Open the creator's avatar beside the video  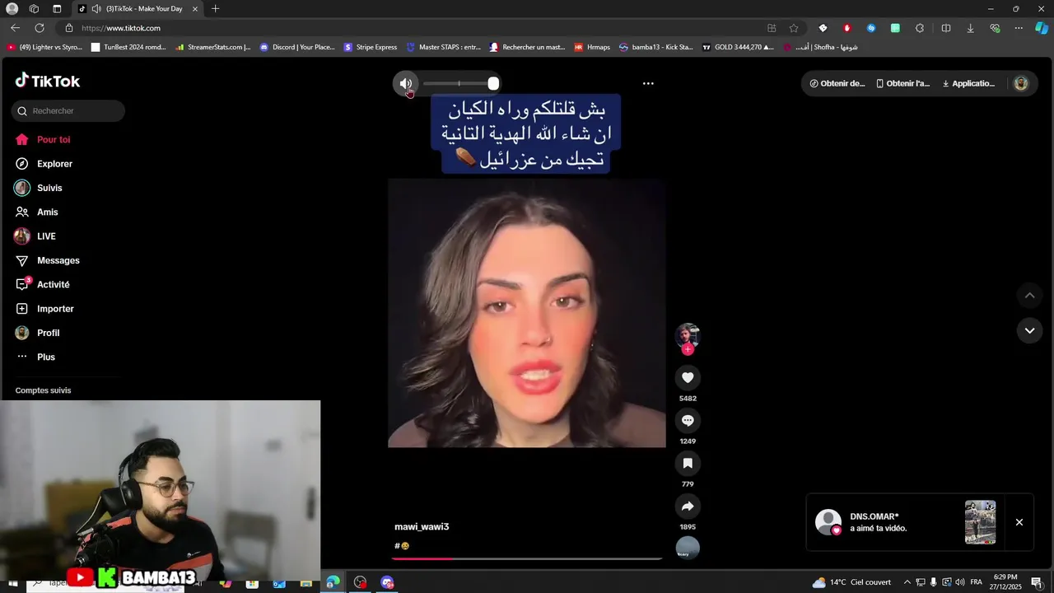(688, 334)
